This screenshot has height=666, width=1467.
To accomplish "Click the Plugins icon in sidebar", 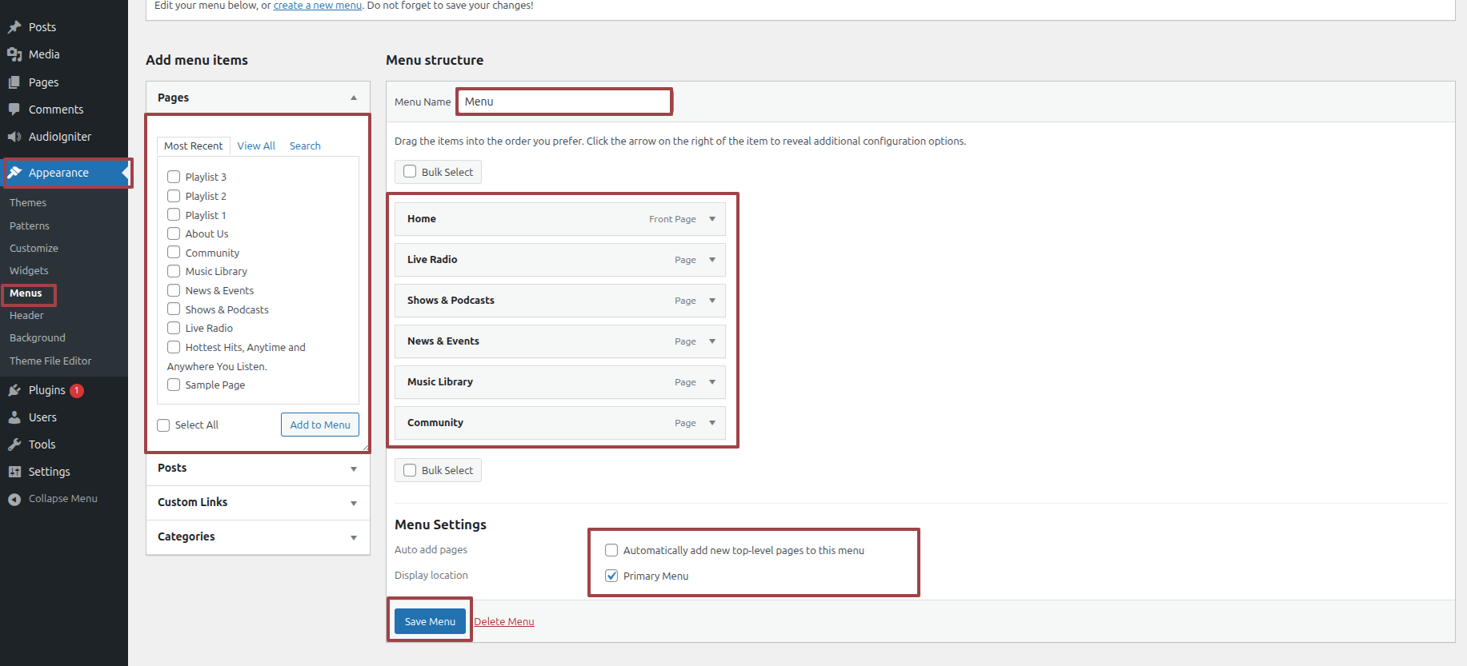I will pos(14,390).
